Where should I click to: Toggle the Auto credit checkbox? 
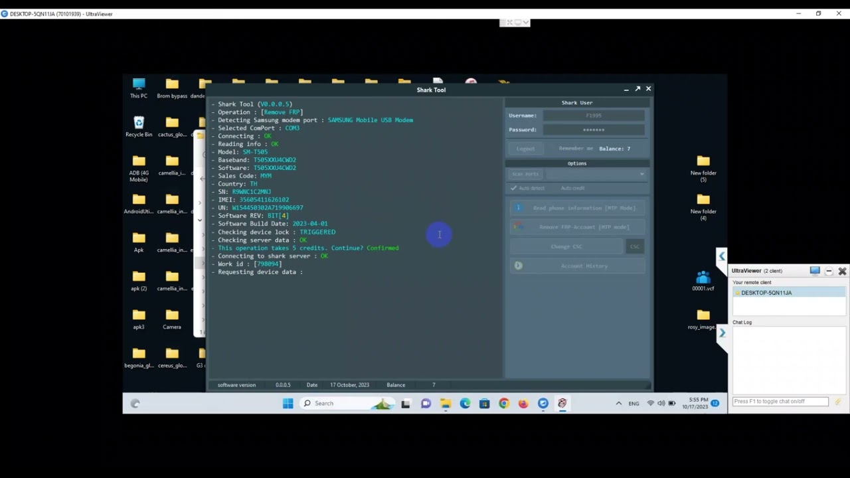572,189
